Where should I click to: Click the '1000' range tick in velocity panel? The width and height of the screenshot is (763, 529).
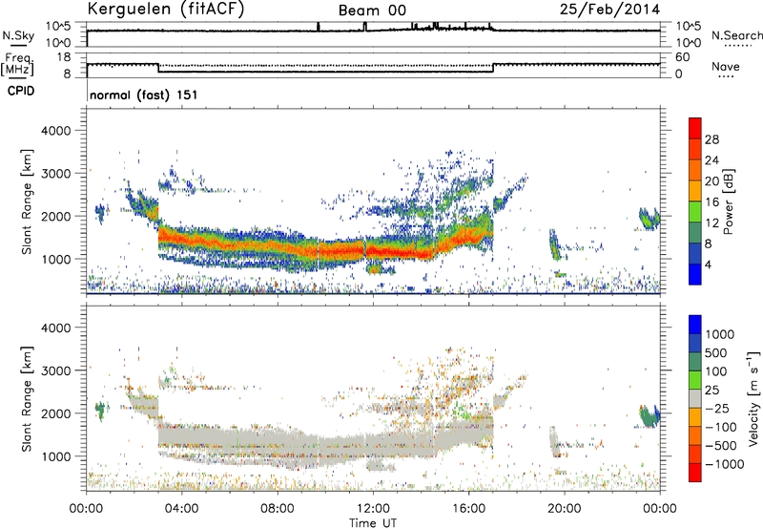click(x=55, y=456)
